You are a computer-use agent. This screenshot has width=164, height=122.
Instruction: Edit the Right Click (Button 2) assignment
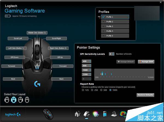tap(58, 48)
